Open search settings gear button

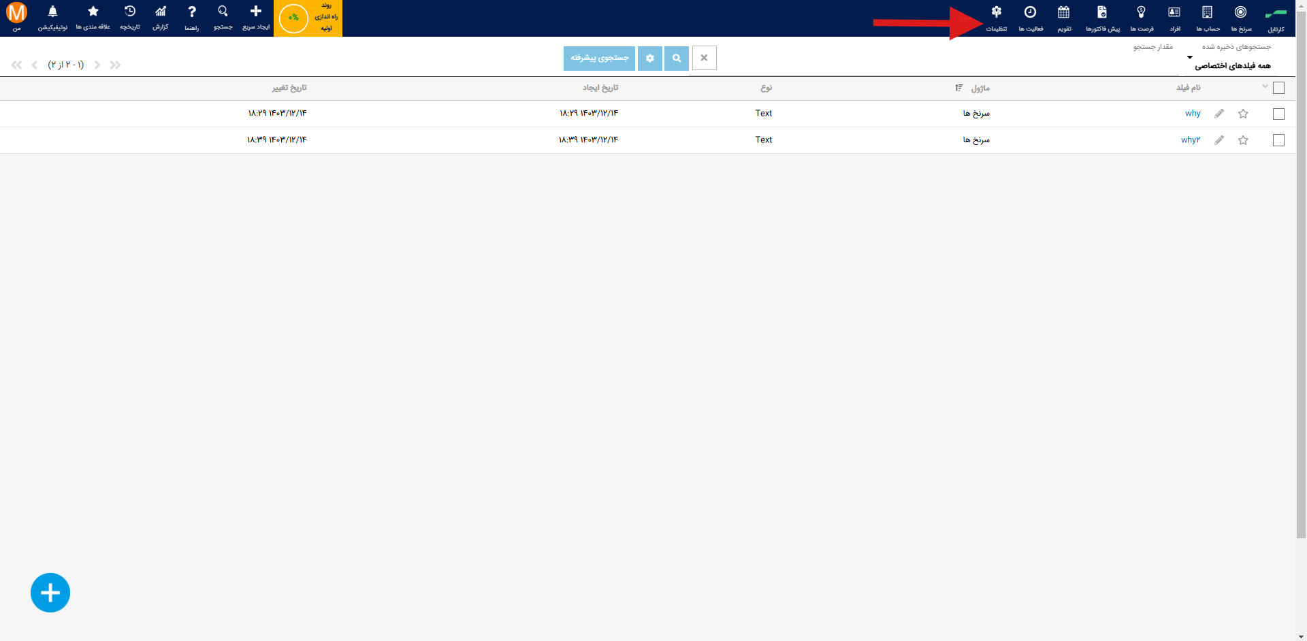coord(650,58)
